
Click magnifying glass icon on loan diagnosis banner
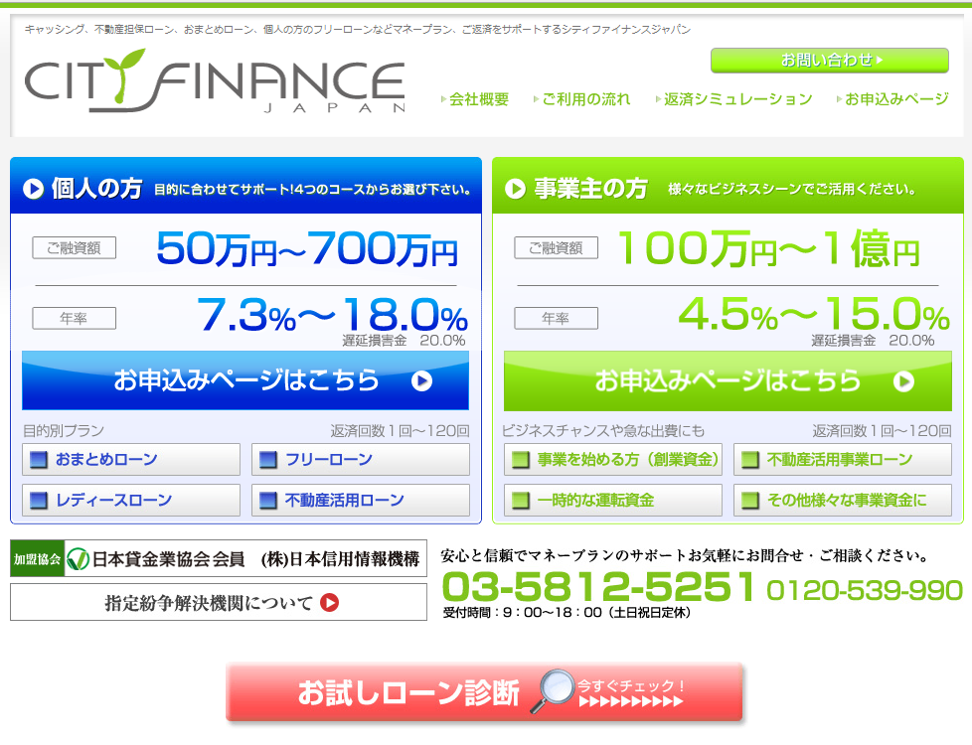tap(553, 691)
